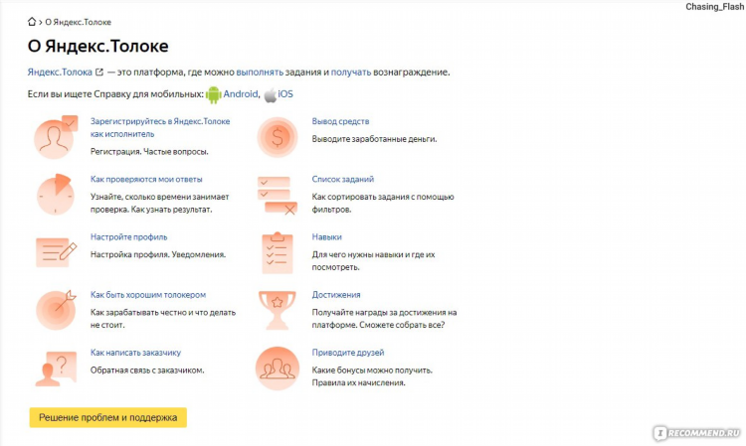The width and height of the screenshot is (746, 446).
Task: Click the achievements trophy cup icon
Action: (278, 310)
